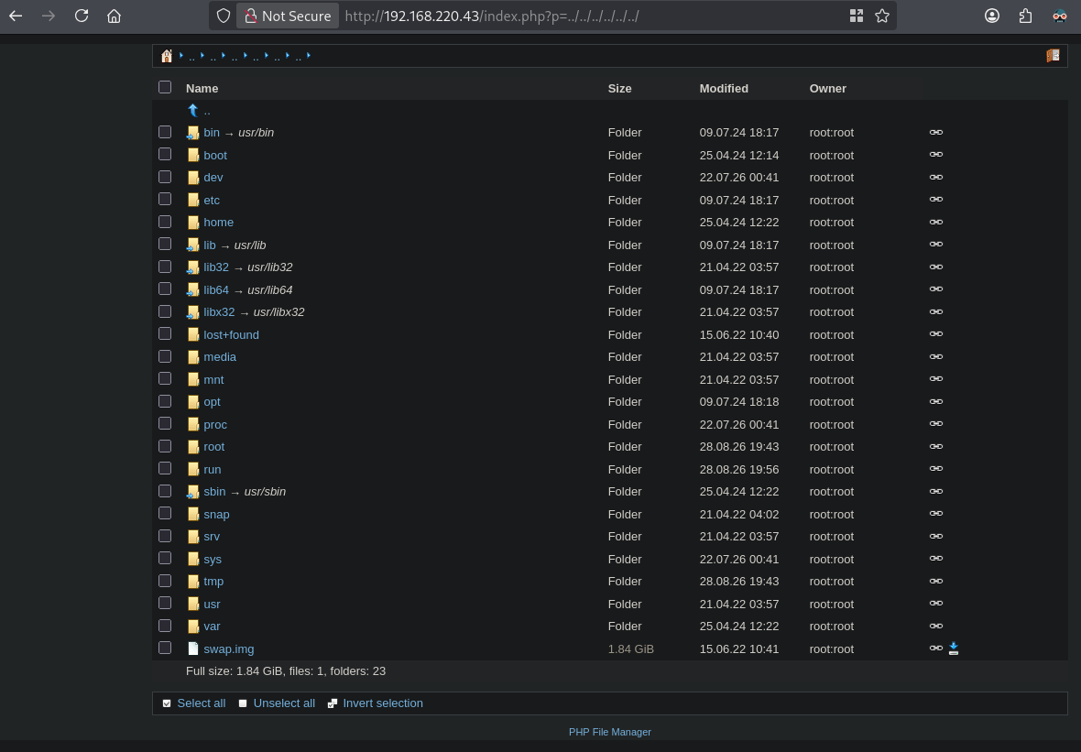Click the 1.84 GiB size value
This screenshot has height=752, width=1081.
pos(631,648)
